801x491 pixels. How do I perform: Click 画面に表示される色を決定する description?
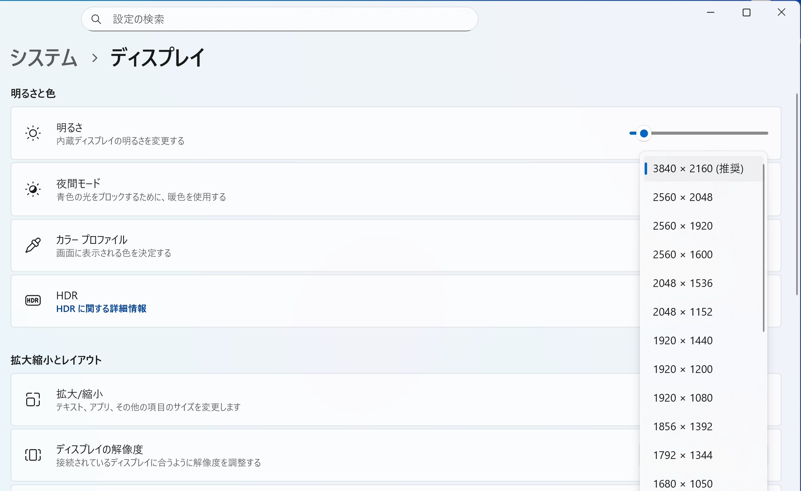[x=114, y=253]
